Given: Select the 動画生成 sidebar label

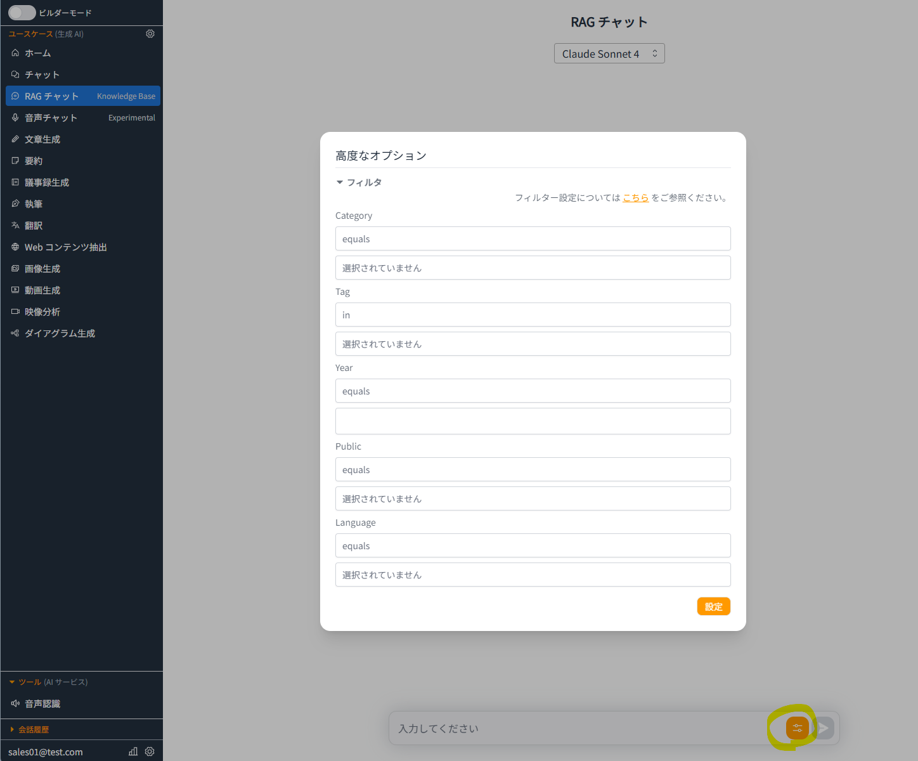Looking at the screenshot, I should point(42,290).
